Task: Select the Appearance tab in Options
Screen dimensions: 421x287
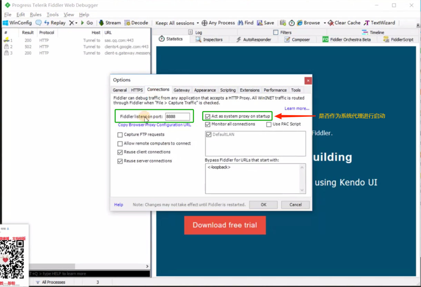Action: pyautogui.click(x=205, y=90)
